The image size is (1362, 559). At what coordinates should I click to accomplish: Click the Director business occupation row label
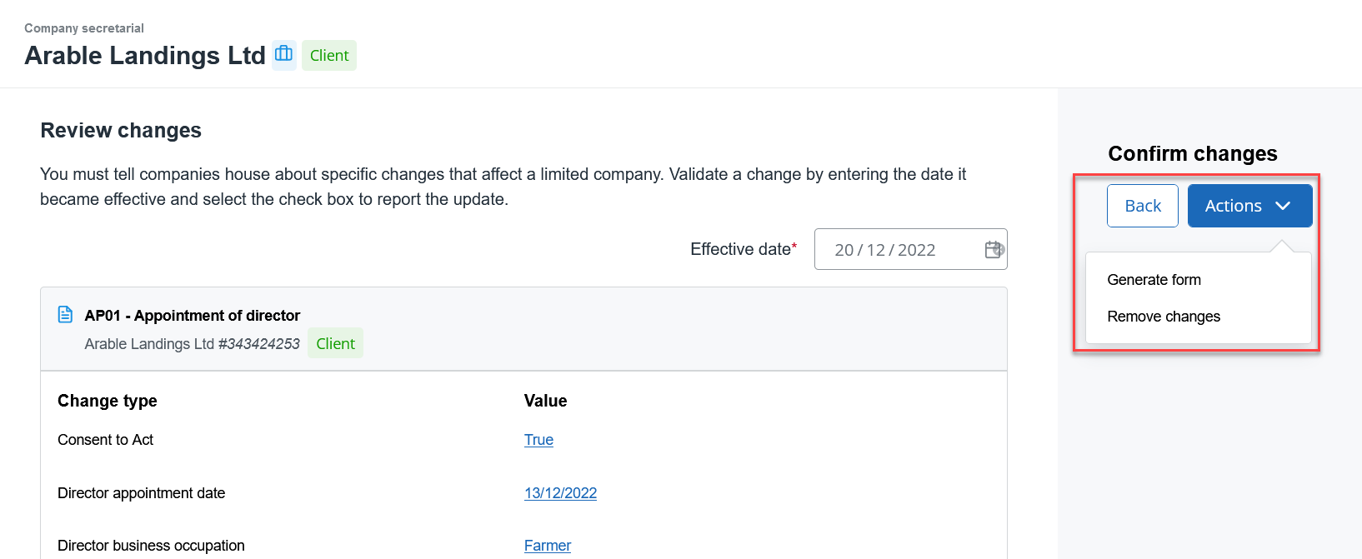(x=151, y=546)
